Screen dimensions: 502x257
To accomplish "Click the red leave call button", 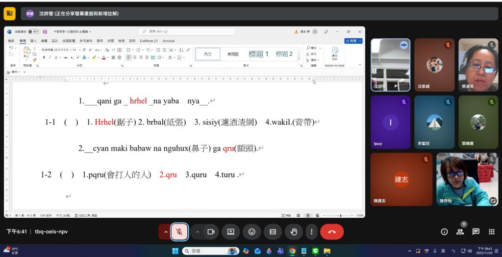I will (332, 231).
